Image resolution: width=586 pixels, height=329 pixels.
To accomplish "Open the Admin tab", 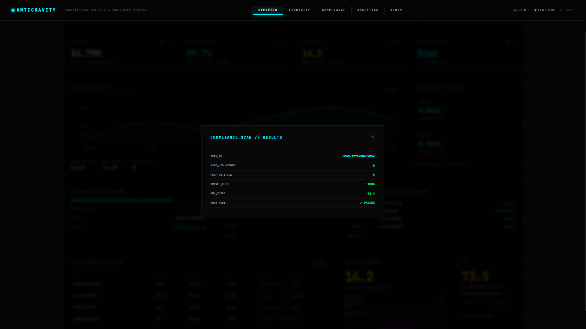I will click(396, 10).
